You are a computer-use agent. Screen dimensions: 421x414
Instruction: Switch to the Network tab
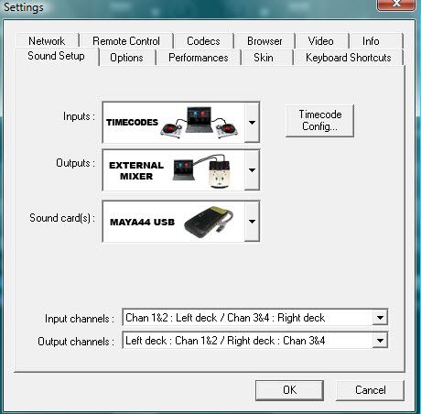click(47, 41)
